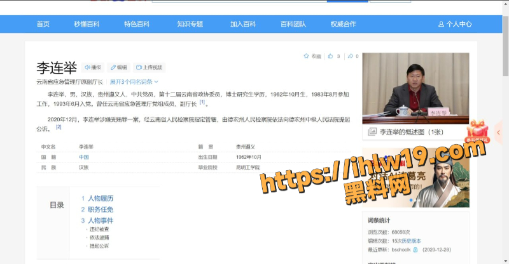This screenshot has height=264, width=509.
Task: Open 历史版本 edit history link
Action: 411,241
